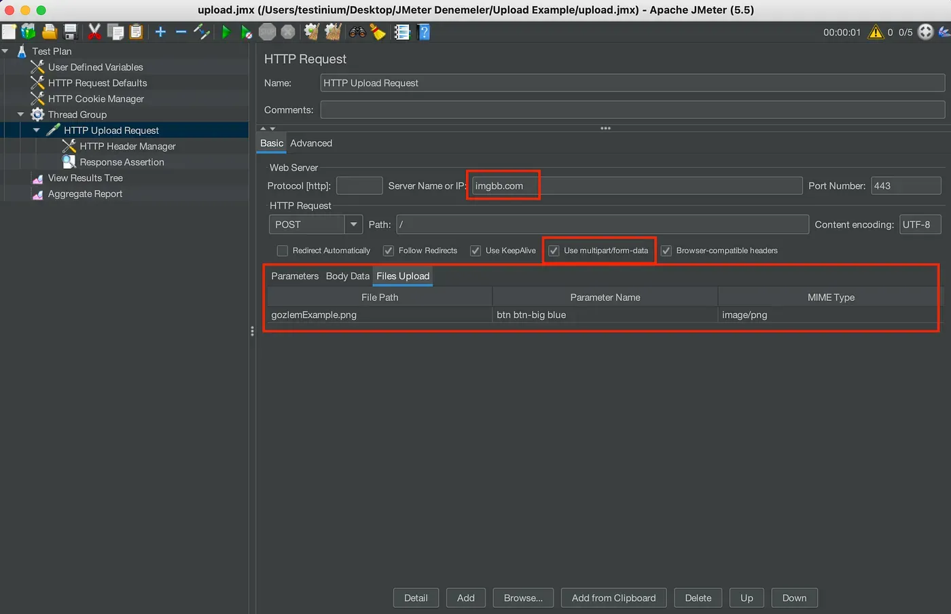Open the Function Helper dialog icon
The image size is (951, 614).
(402, 32)
